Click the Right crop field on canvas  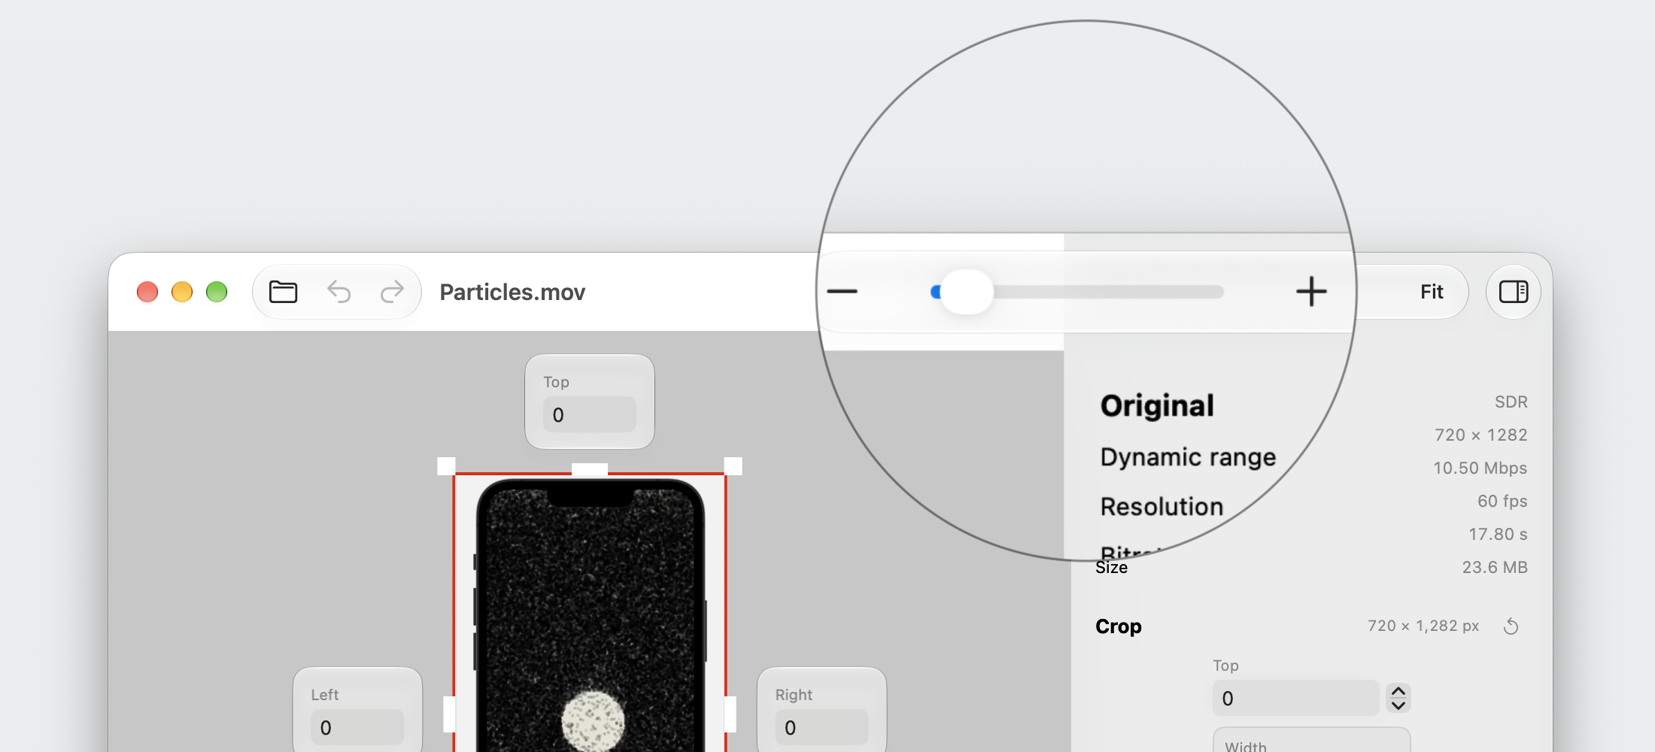821,727
